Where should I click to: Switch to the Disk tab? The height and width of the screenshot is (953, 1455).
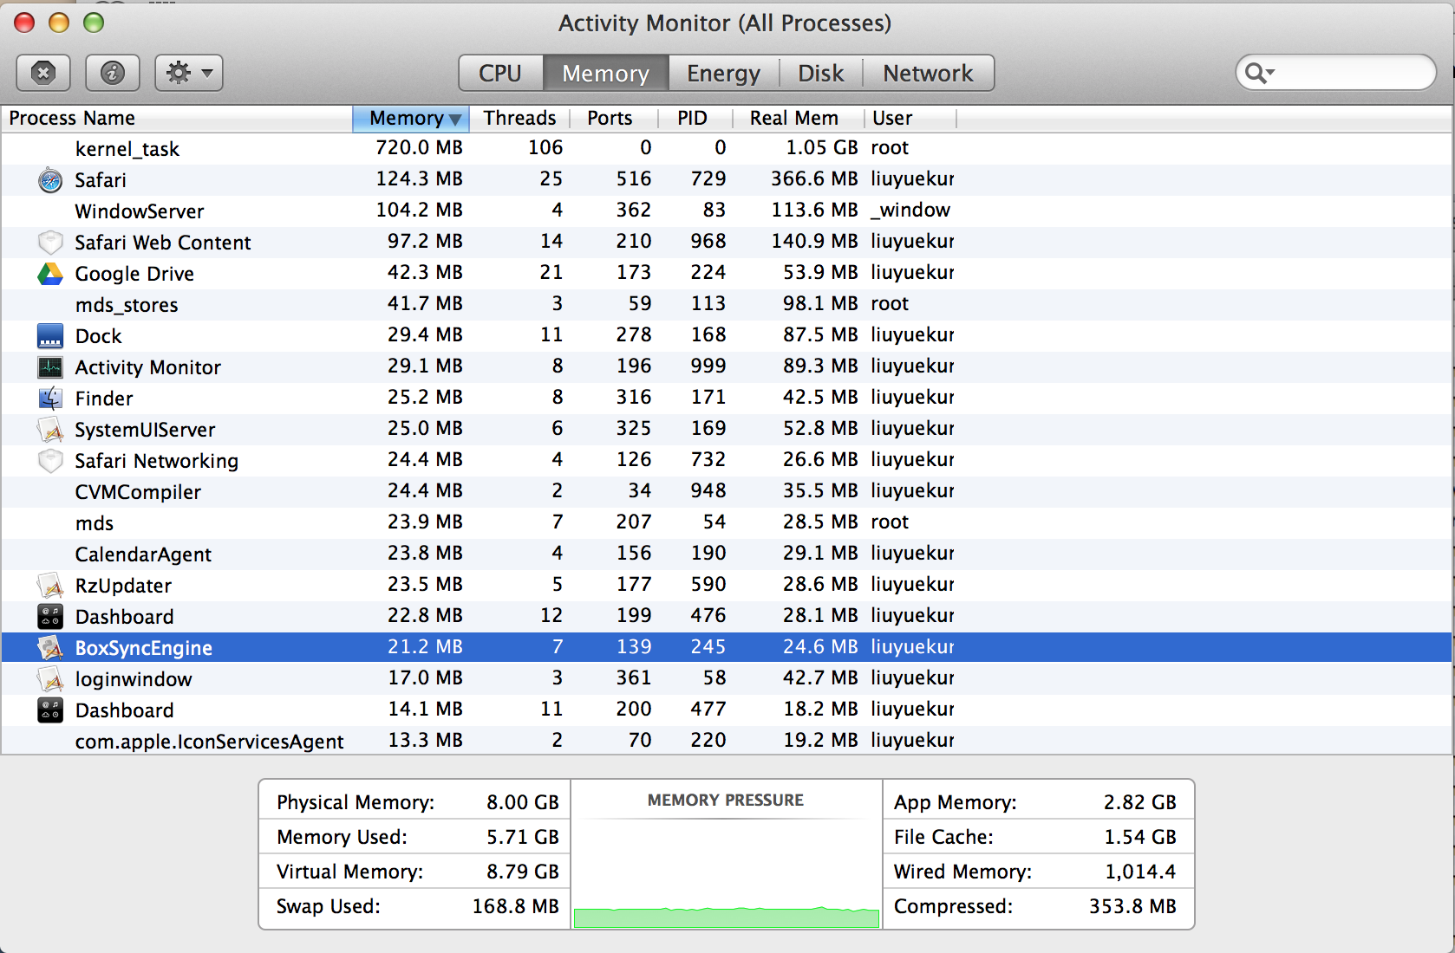(x=821, y=73)
